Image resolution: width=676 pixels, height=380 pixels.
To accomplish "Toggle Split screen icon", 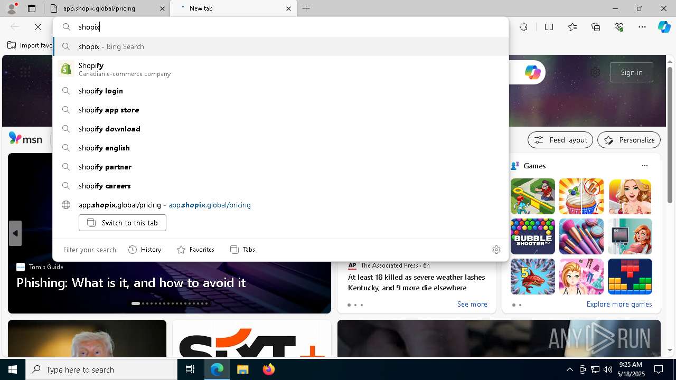I will [549, 27].
